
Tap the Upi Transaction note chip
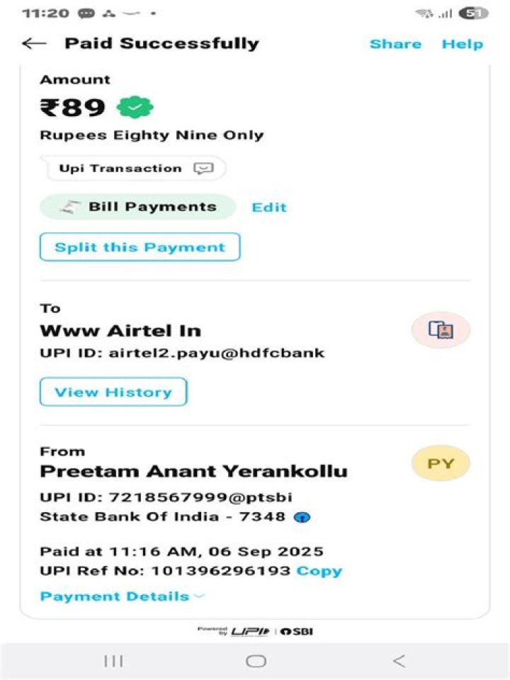132,169
